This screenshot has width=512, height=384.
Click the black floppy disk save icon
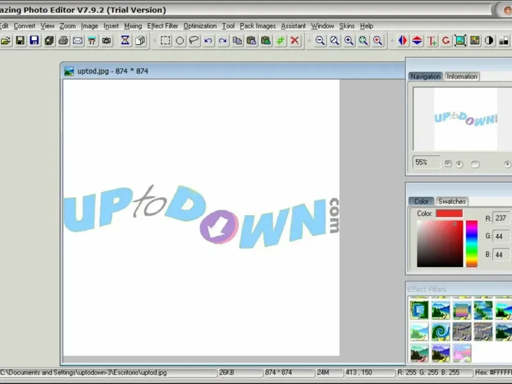(x=20, y=41)
